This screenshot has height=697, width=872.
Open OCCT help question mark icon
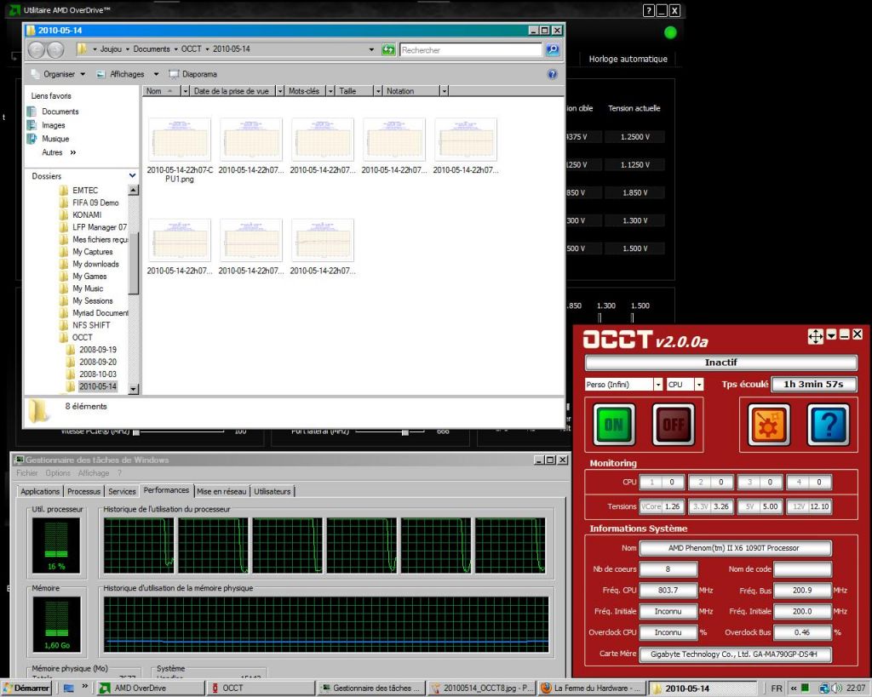tap(828, 425)
